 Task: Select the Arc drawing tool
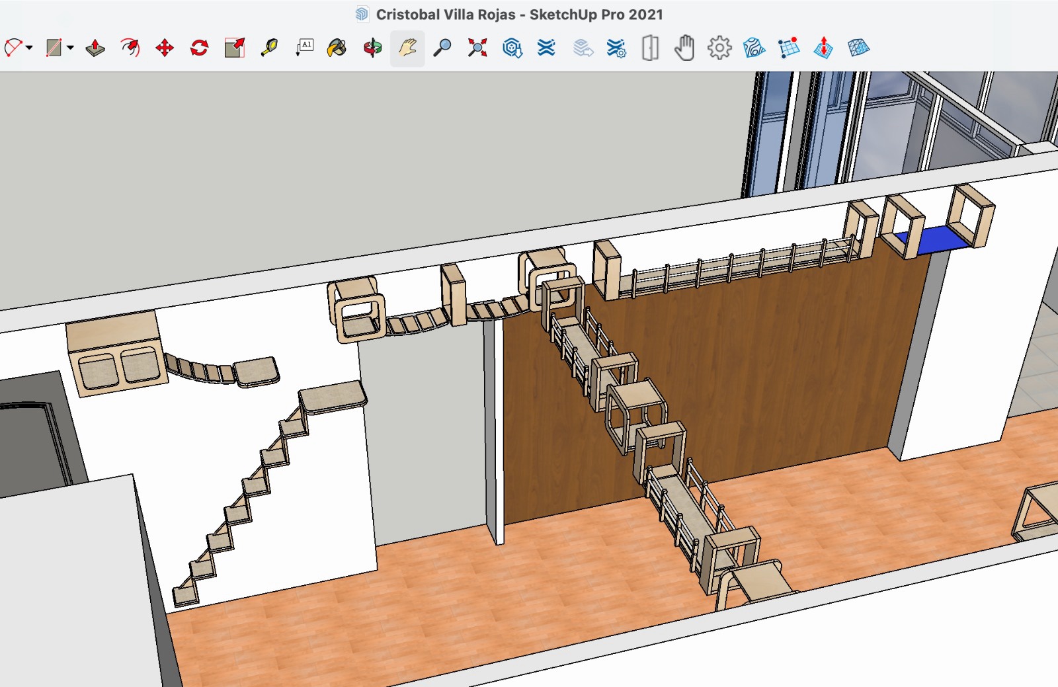13,48
